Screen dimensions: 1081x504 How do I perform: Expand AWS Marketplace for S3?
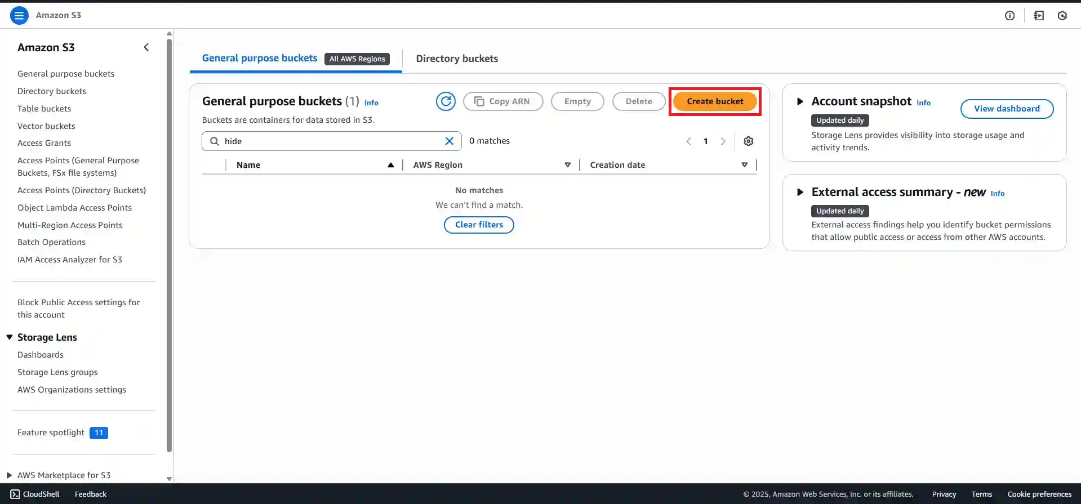[x=9, y=475]
